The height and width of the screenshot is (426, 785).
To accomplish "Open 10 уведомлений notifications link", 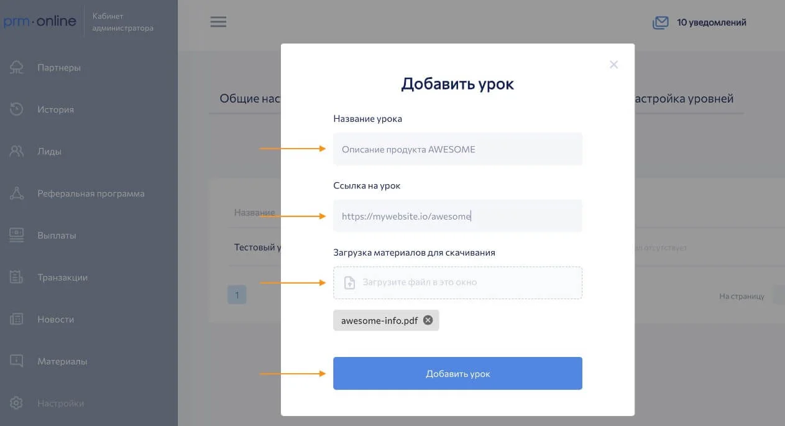I will 712,22.
